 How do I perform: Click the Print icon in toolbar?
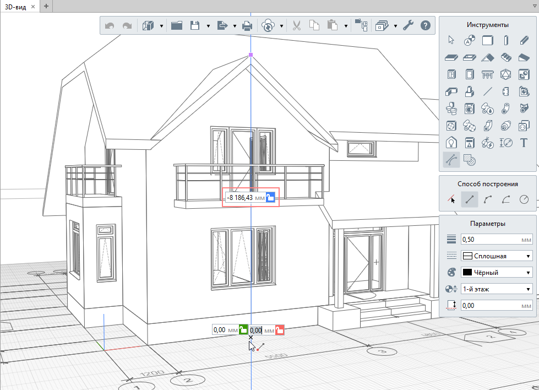pos(248,25)
